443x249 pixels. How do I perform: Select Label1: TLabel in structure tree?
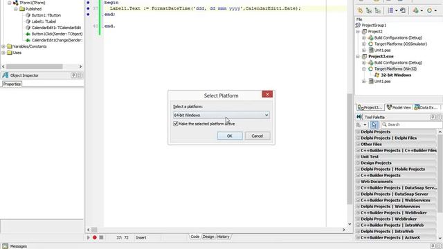(x=44, y=21)
